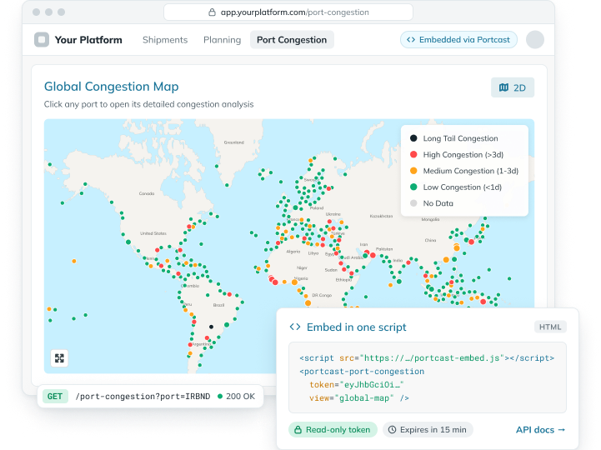601x450 pixels.
Task: Click the clock icon on Expires badge
Action: pos(392,430)
